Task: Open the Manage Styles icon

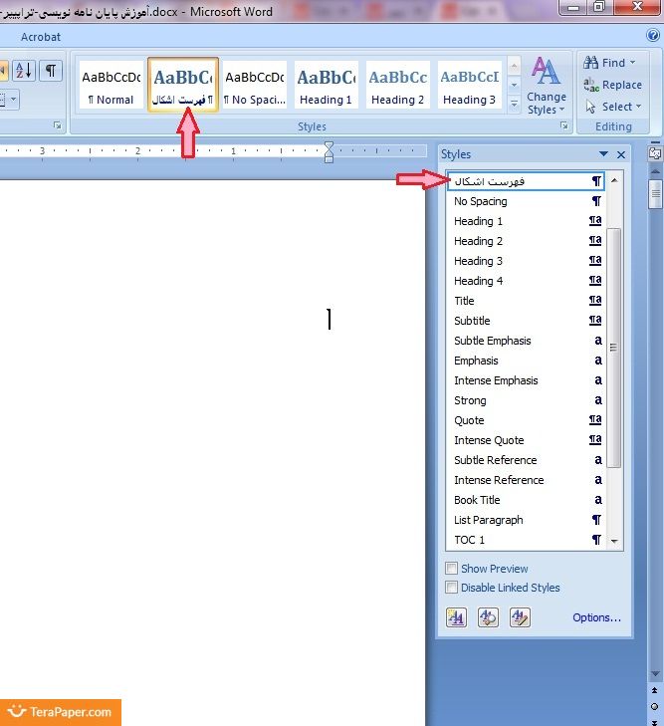Action: 519,617
